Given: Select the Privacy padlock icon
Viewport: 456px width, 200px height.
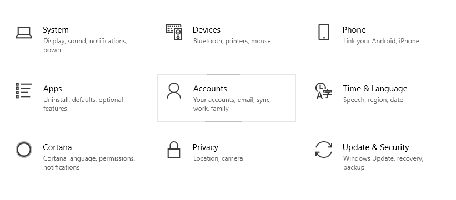Looking at the screenshot, I should tap(174, 150).
